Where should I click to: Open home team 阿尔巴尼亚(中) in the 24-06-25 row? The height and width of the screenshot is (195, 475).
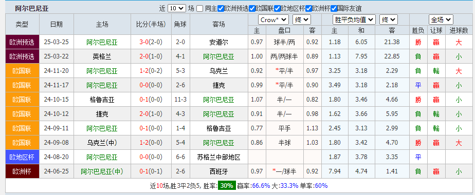(102, 171)
